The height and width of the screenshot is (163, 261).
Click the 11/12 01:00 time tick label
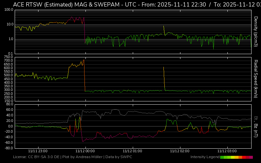coord(133,151)
